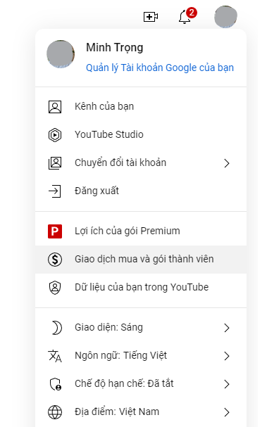This screenshot has height=427, width=267.
Task: Expand the Ngôn ngữ: Tiếng Việt chevron
Action: pyautogui.click(x=227, y=356)
